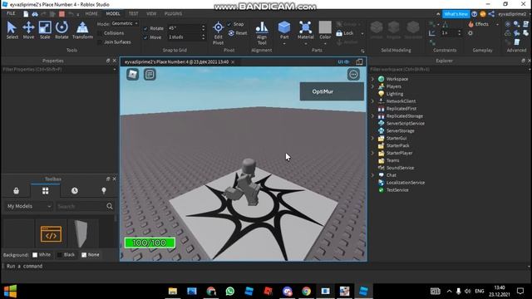This screenshot has width=532, height=299.
Task: Expand the ReplicatedStorage node
Action: tap(372, 116)
